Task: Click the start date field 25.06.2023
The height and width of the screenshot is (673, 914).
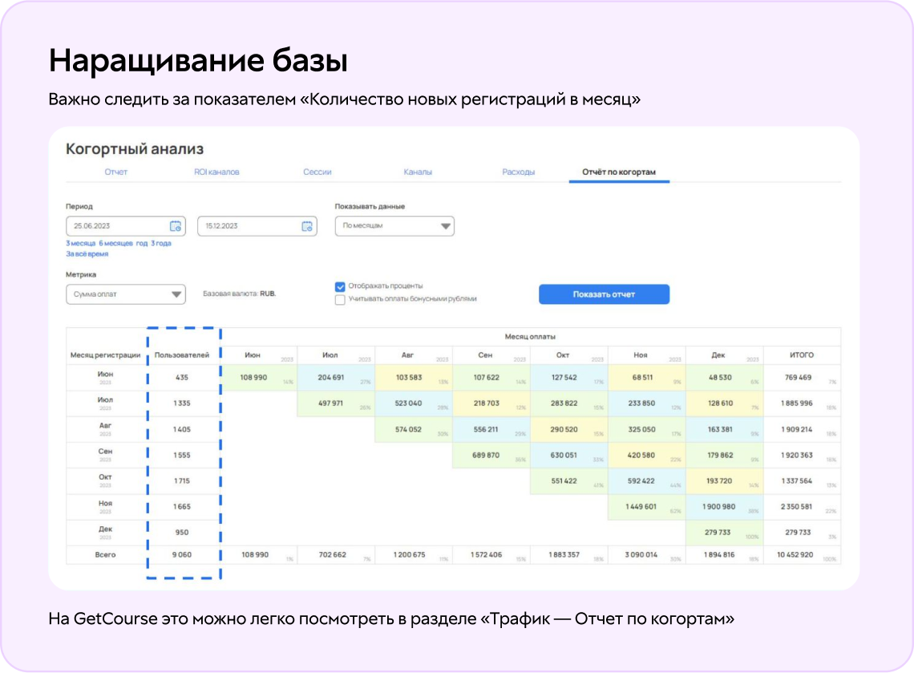Action: coord(116,226)
